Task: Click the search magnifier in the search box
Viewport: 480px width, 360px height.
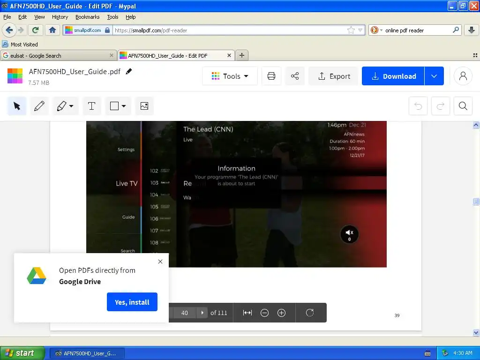Action: pyautogui.click(x=456, y=30)
